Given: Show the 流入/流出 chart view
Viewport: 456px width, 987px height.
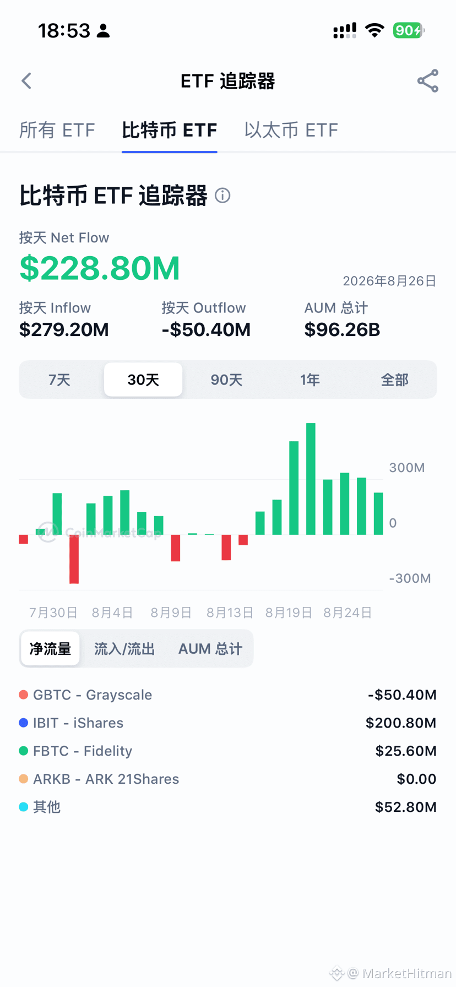Looking at the screenshot, I should coord(124,649).
